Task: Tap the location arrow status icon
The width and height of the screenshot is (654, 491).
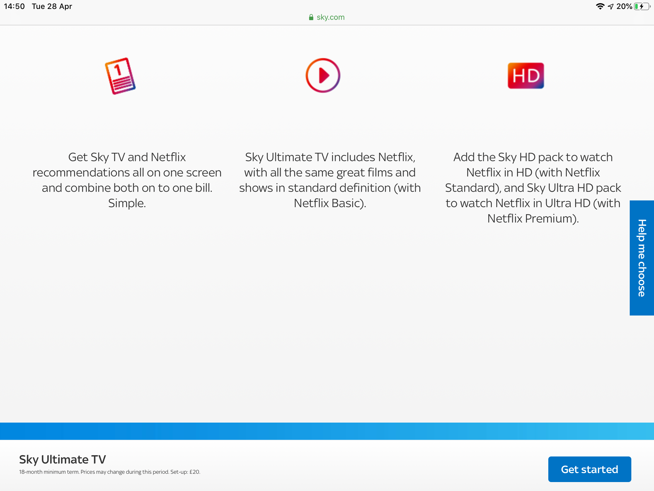Action: [611, 6]
